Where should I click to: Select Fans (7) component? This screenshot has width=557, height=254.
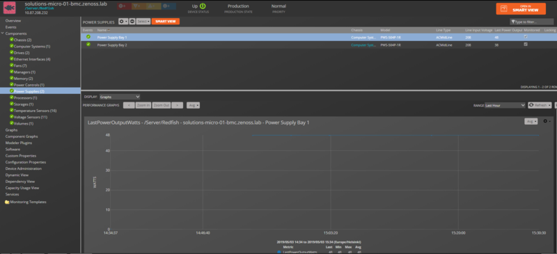(x=20, y=65)
